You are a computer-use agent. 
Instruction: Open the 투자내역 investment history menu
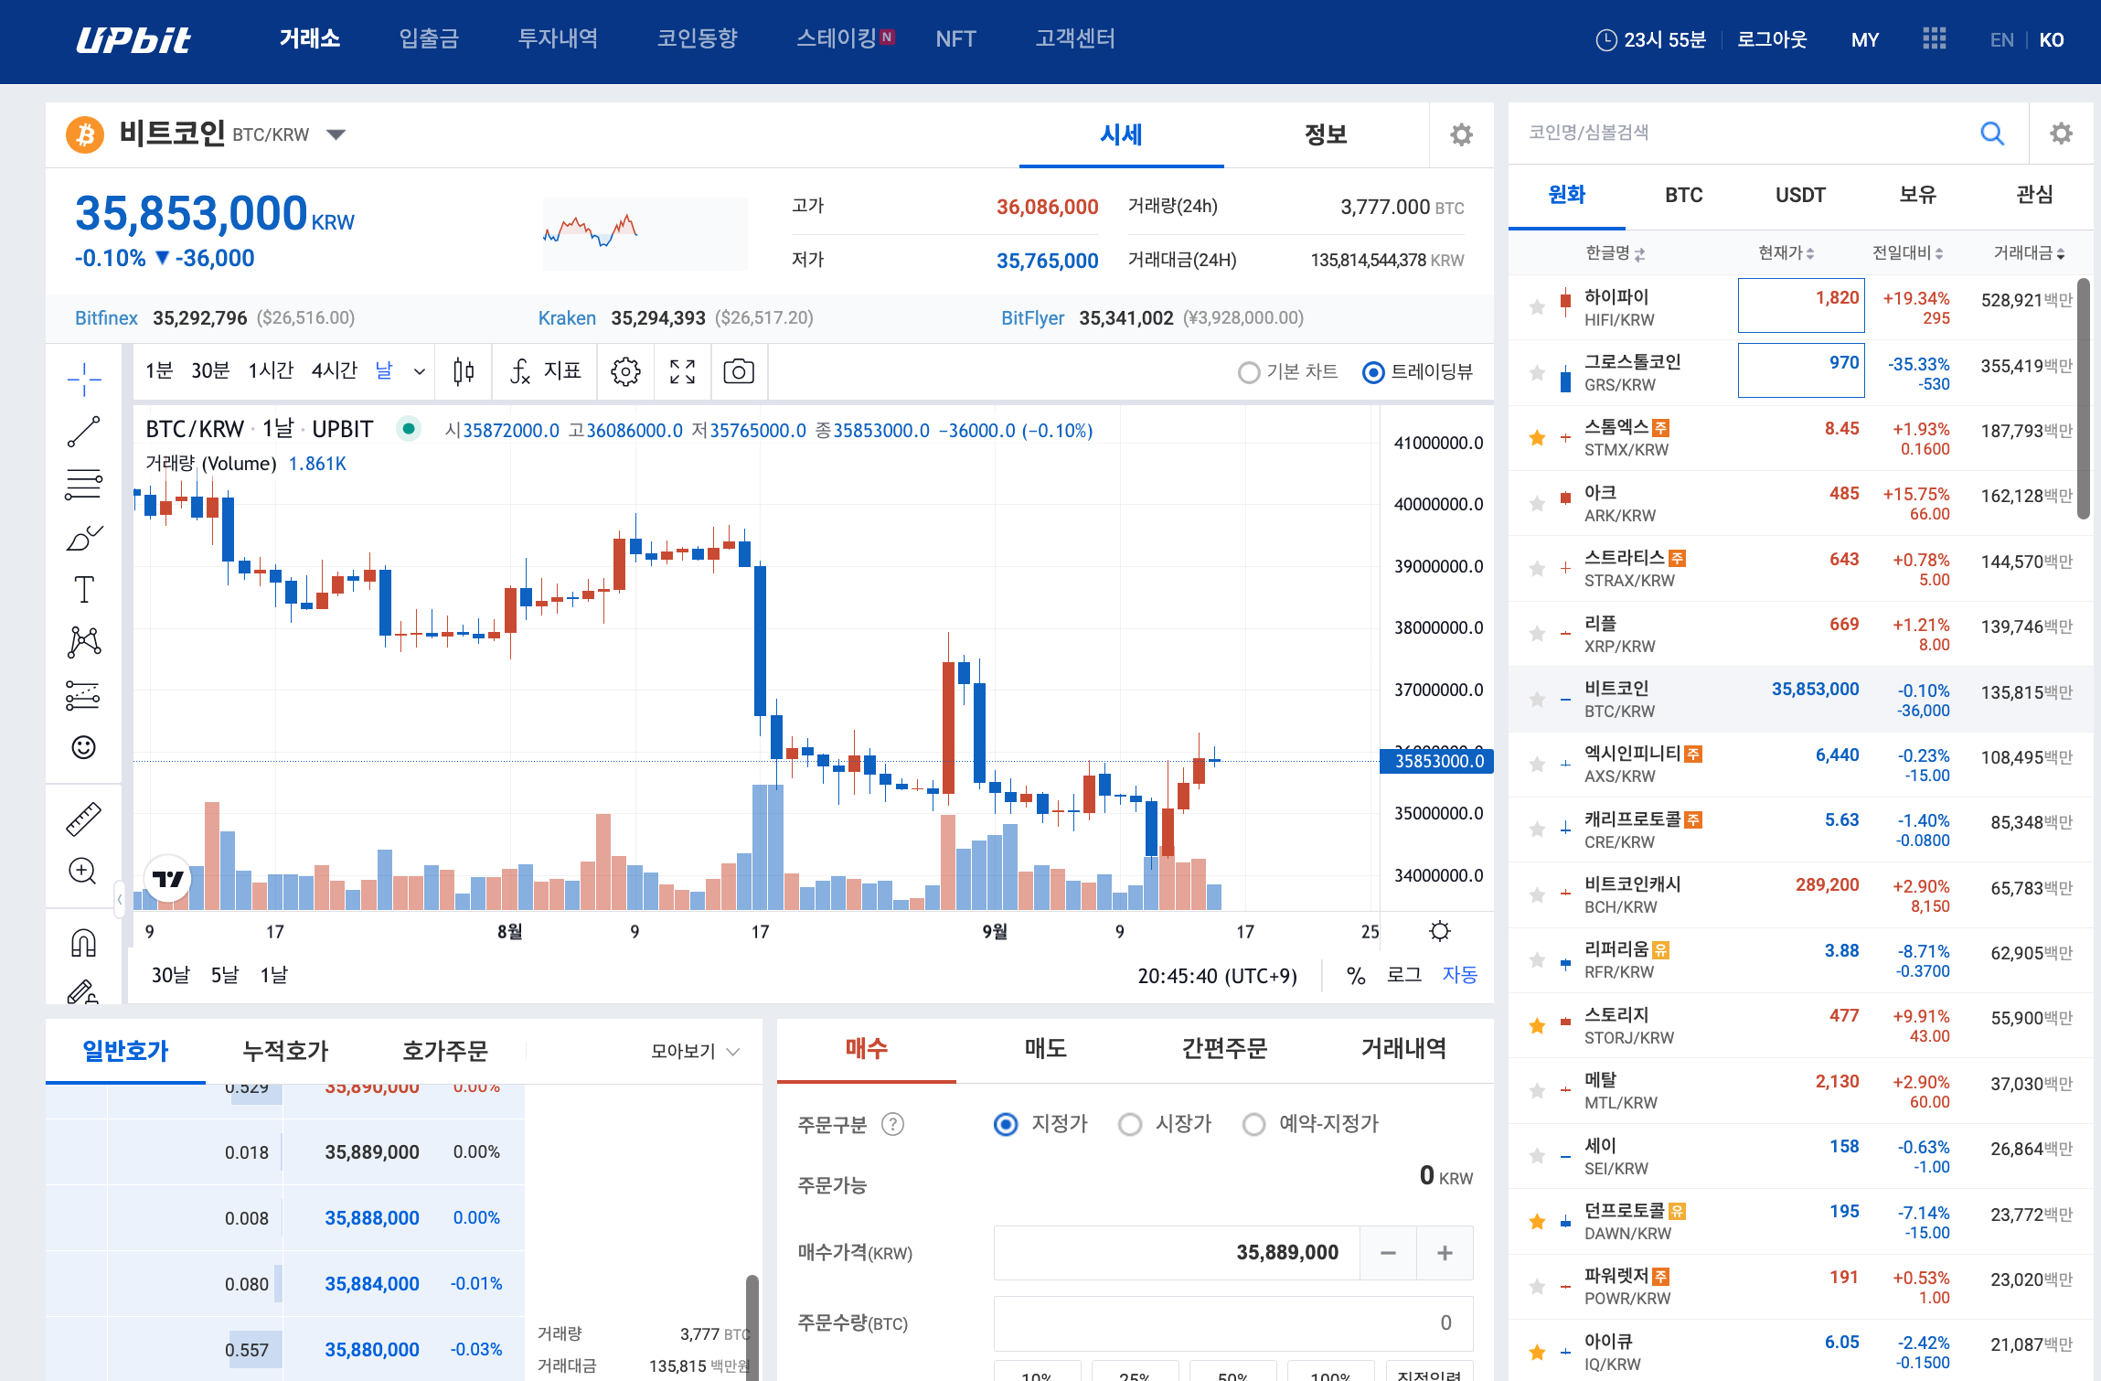point(558,38)
